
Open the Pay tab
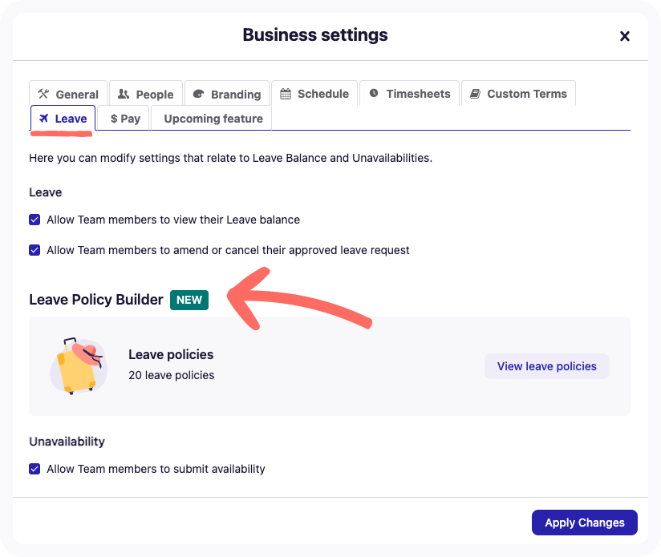coord(125,119)
